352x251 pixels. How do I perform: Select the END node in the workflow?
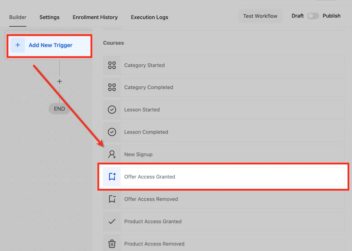[x=60, y=109]
